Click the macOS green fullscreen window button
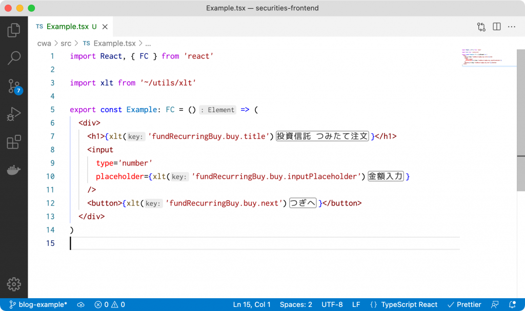 point(31,8)
